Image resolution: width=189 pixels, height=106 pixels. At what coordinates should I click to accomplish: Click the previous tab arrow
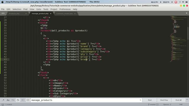tap(2, 13)
